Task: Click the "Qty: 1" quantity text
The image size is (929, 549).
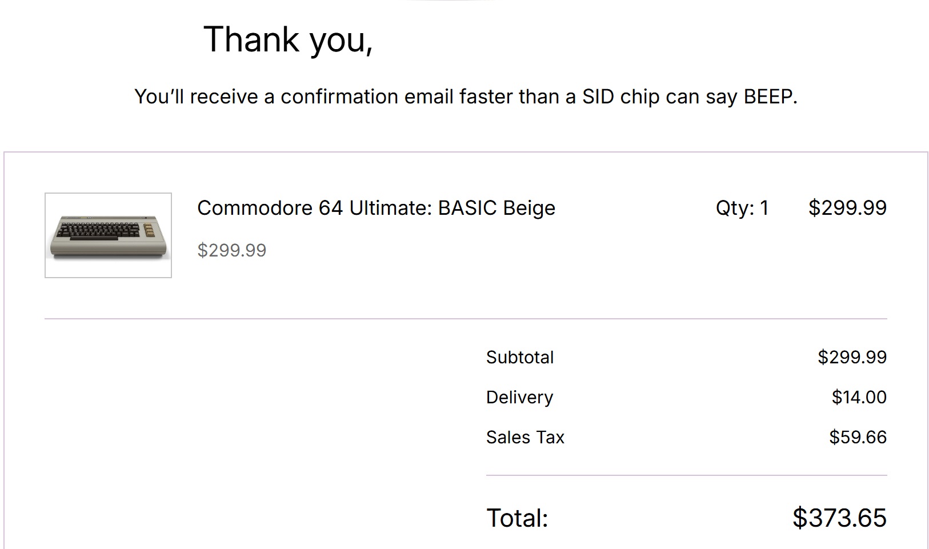Action: 742,208
